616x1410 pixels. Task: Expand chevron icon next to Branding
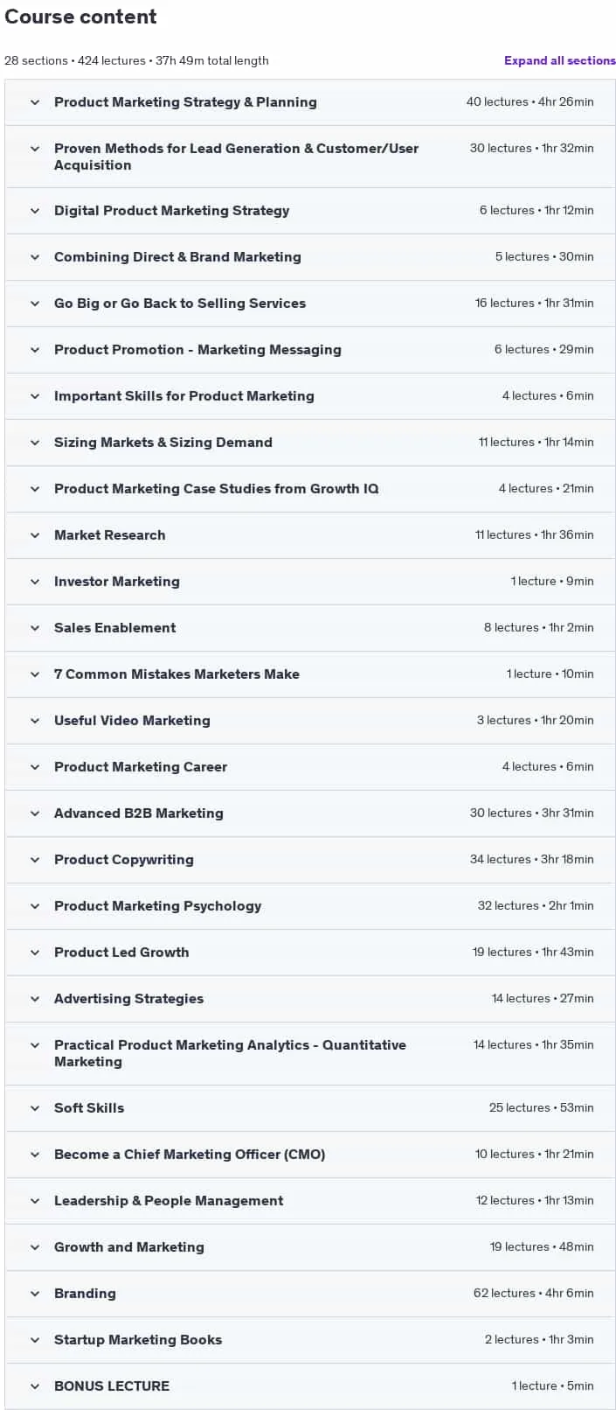(35, 1294)
